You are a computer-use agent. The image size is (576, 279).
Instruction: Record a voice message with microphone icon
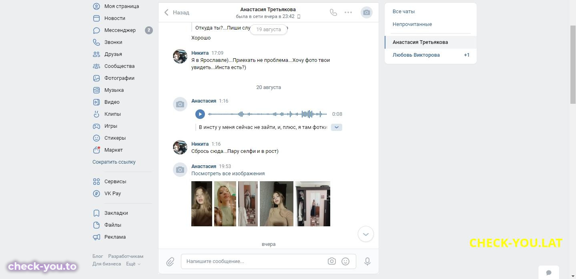click(x=367, y=261)
